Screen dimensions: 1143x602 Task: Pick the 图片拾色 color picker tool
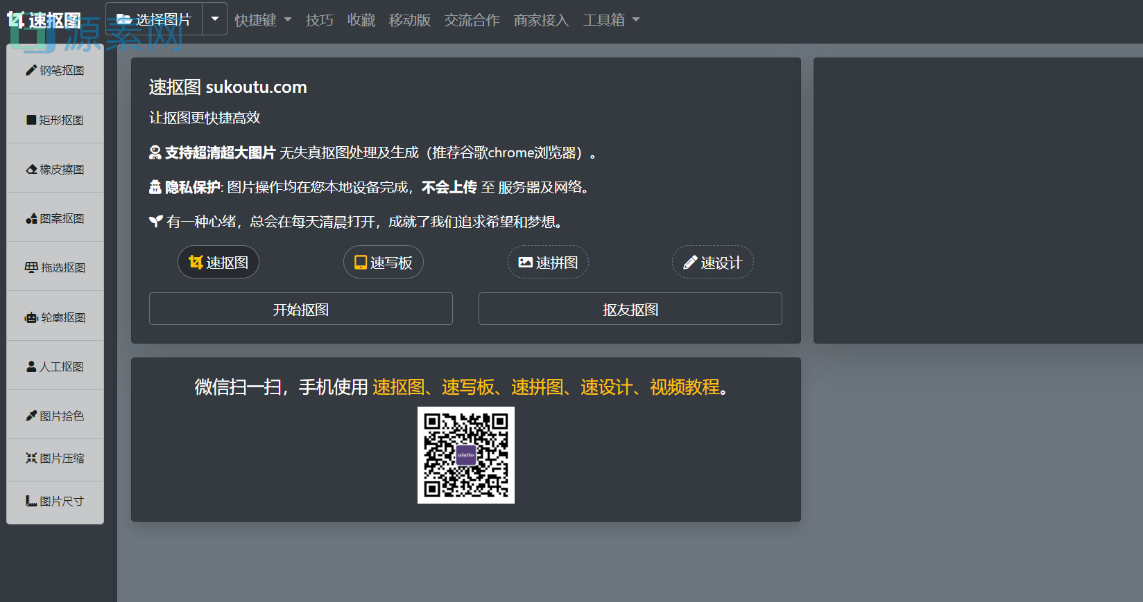tap(55, 416)
